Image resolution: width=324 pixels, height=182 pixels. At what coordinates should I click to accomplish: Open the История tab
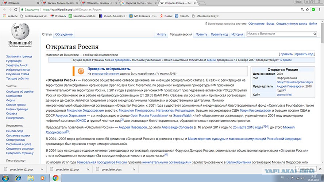point(237,35)
